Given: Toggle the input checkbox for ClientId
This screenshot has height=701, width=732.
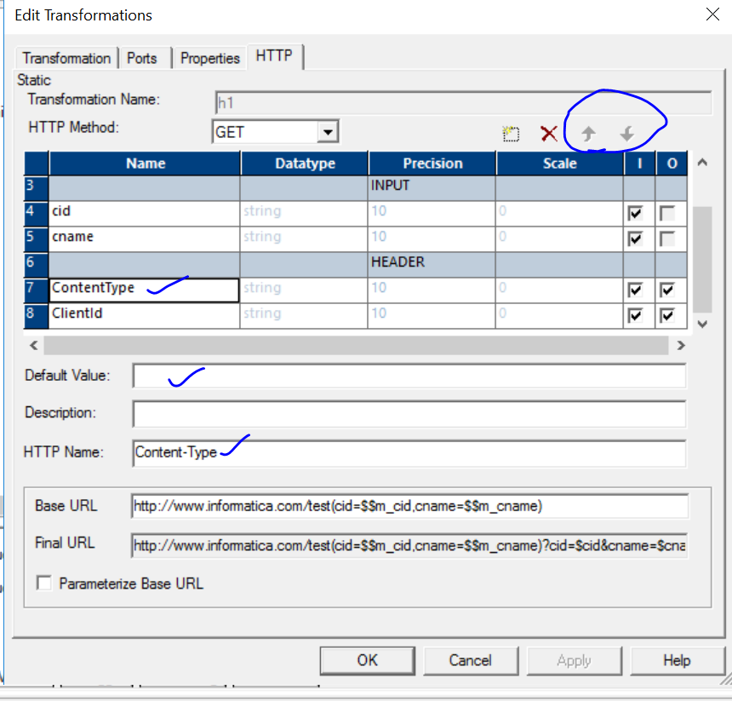Looking at the screenshot, I should click(635, 315).
